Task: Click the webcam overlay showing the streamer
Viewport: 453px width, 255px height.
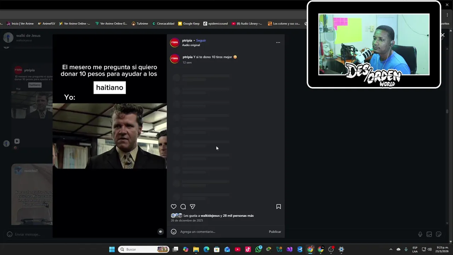Action: click(374, 45)
